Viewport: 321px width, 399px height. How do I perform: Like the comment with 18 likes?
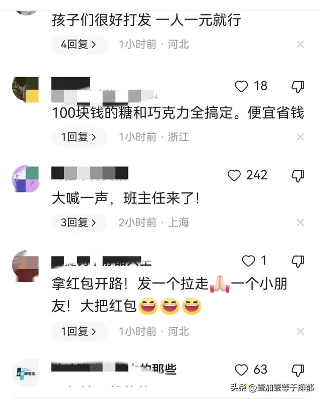click(241, 86)
